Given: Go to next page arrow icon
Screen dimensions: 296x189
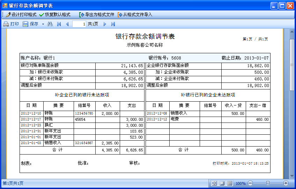Looking at the screenshot, I should tap(105, 24).
